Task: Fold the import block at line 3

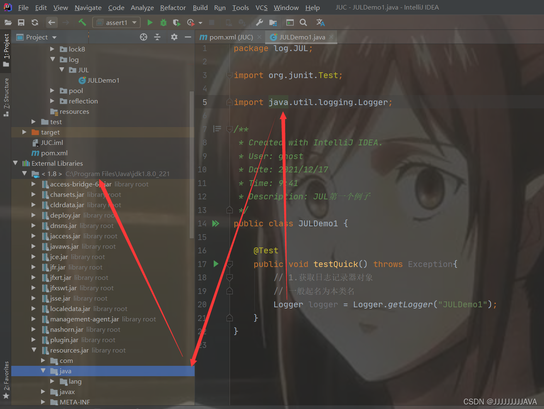Action: [x=229, y=75]
